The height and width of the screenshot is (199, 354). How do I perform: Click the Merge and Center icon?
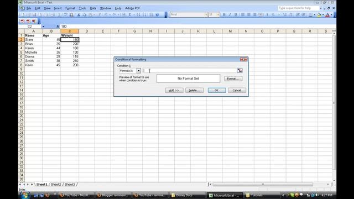pos(261,15)
